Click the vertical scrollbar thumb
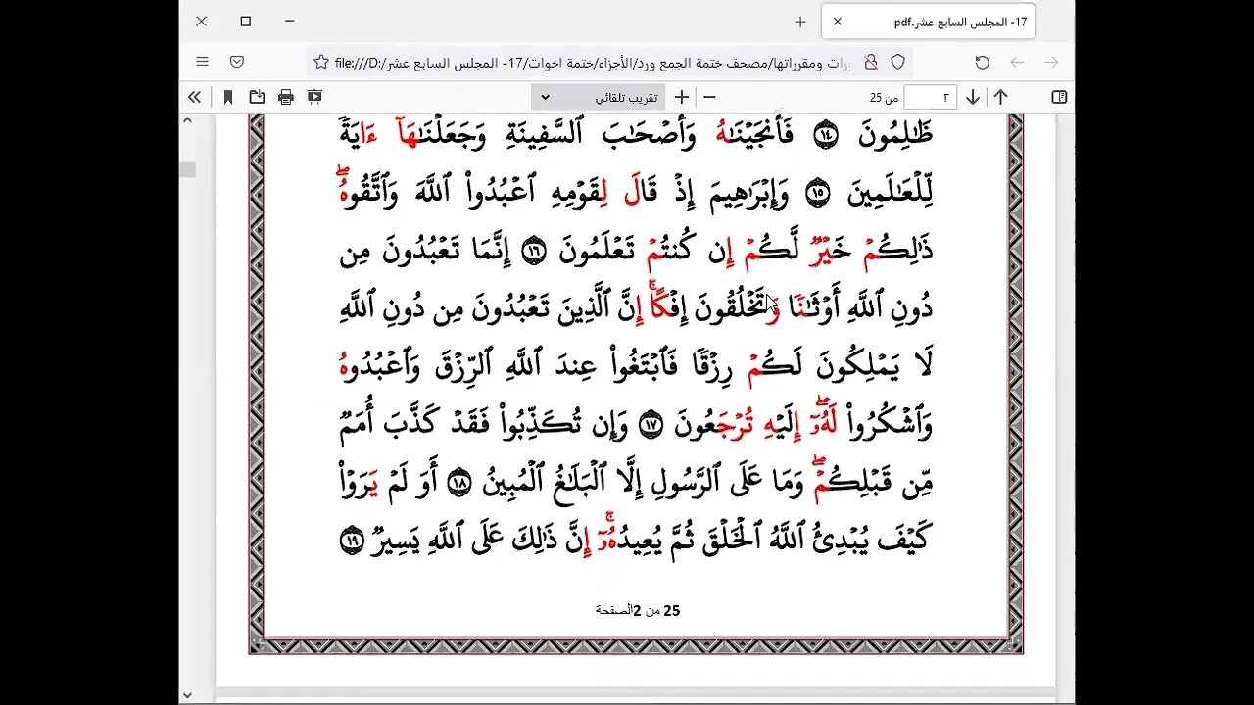Screen dimensions: 1254x705 [x=187, y=169]
